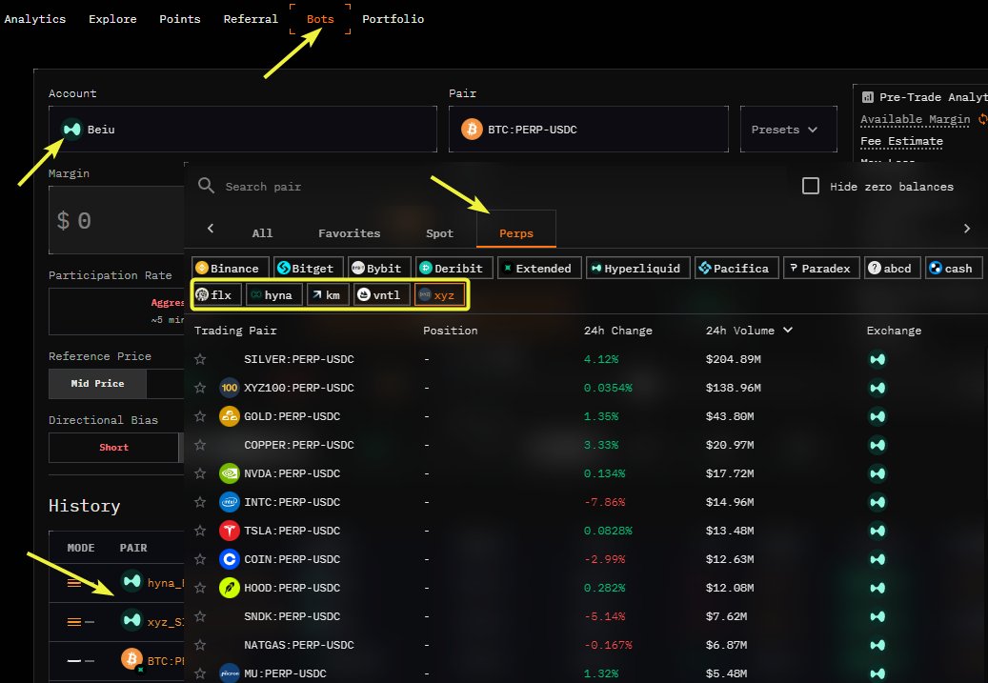Toggle the km filter chip

(x=328, y=295)
